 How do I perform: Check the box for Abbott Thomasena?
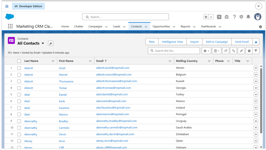(x=19, y=81)
